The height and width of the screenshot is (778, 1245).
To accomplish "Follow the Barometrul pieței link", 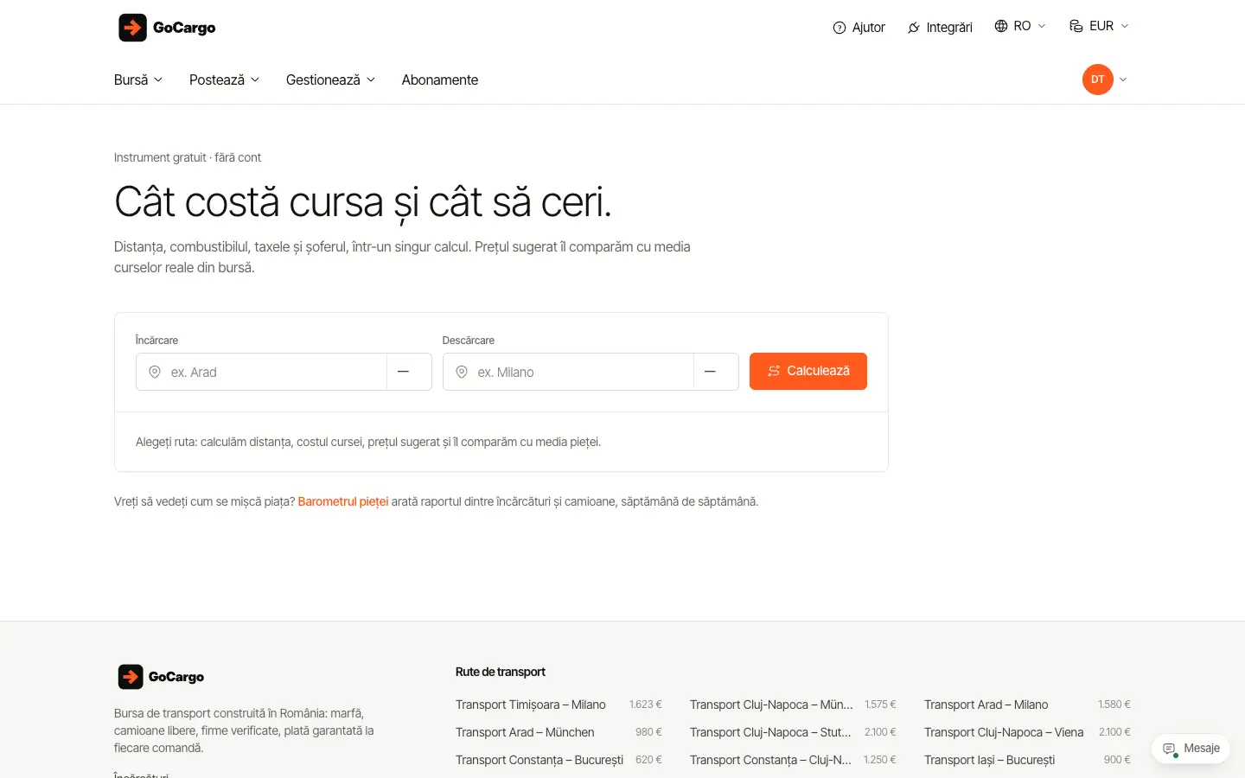I will (343, 501).
